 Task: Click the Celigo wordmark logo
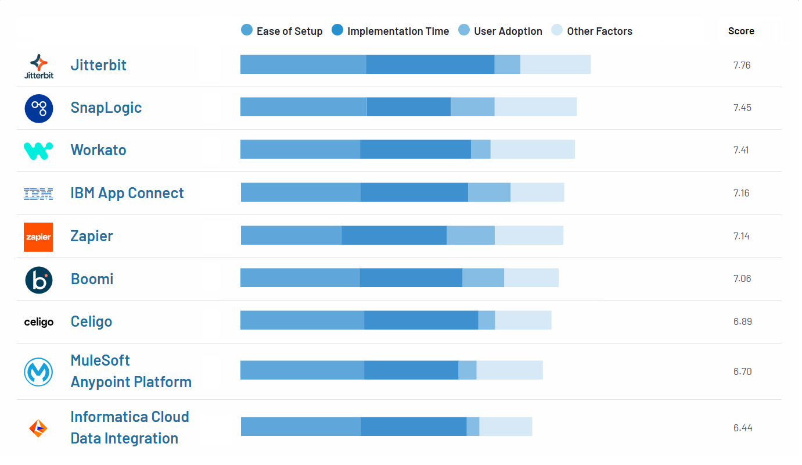[38, 322]
